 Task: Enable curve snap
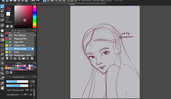(68, 1)
